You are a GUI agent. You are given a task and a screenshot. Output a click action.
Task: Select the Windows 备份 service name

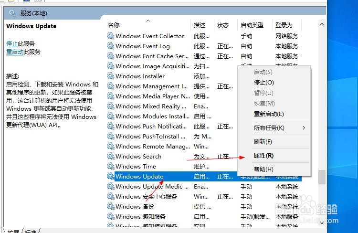coord(135,207)
